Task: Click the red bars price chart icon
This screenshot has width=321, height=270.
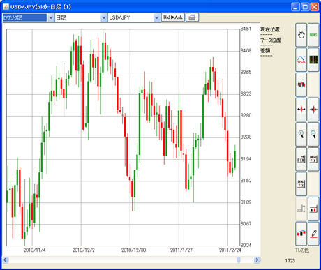Action: (313, 209)
